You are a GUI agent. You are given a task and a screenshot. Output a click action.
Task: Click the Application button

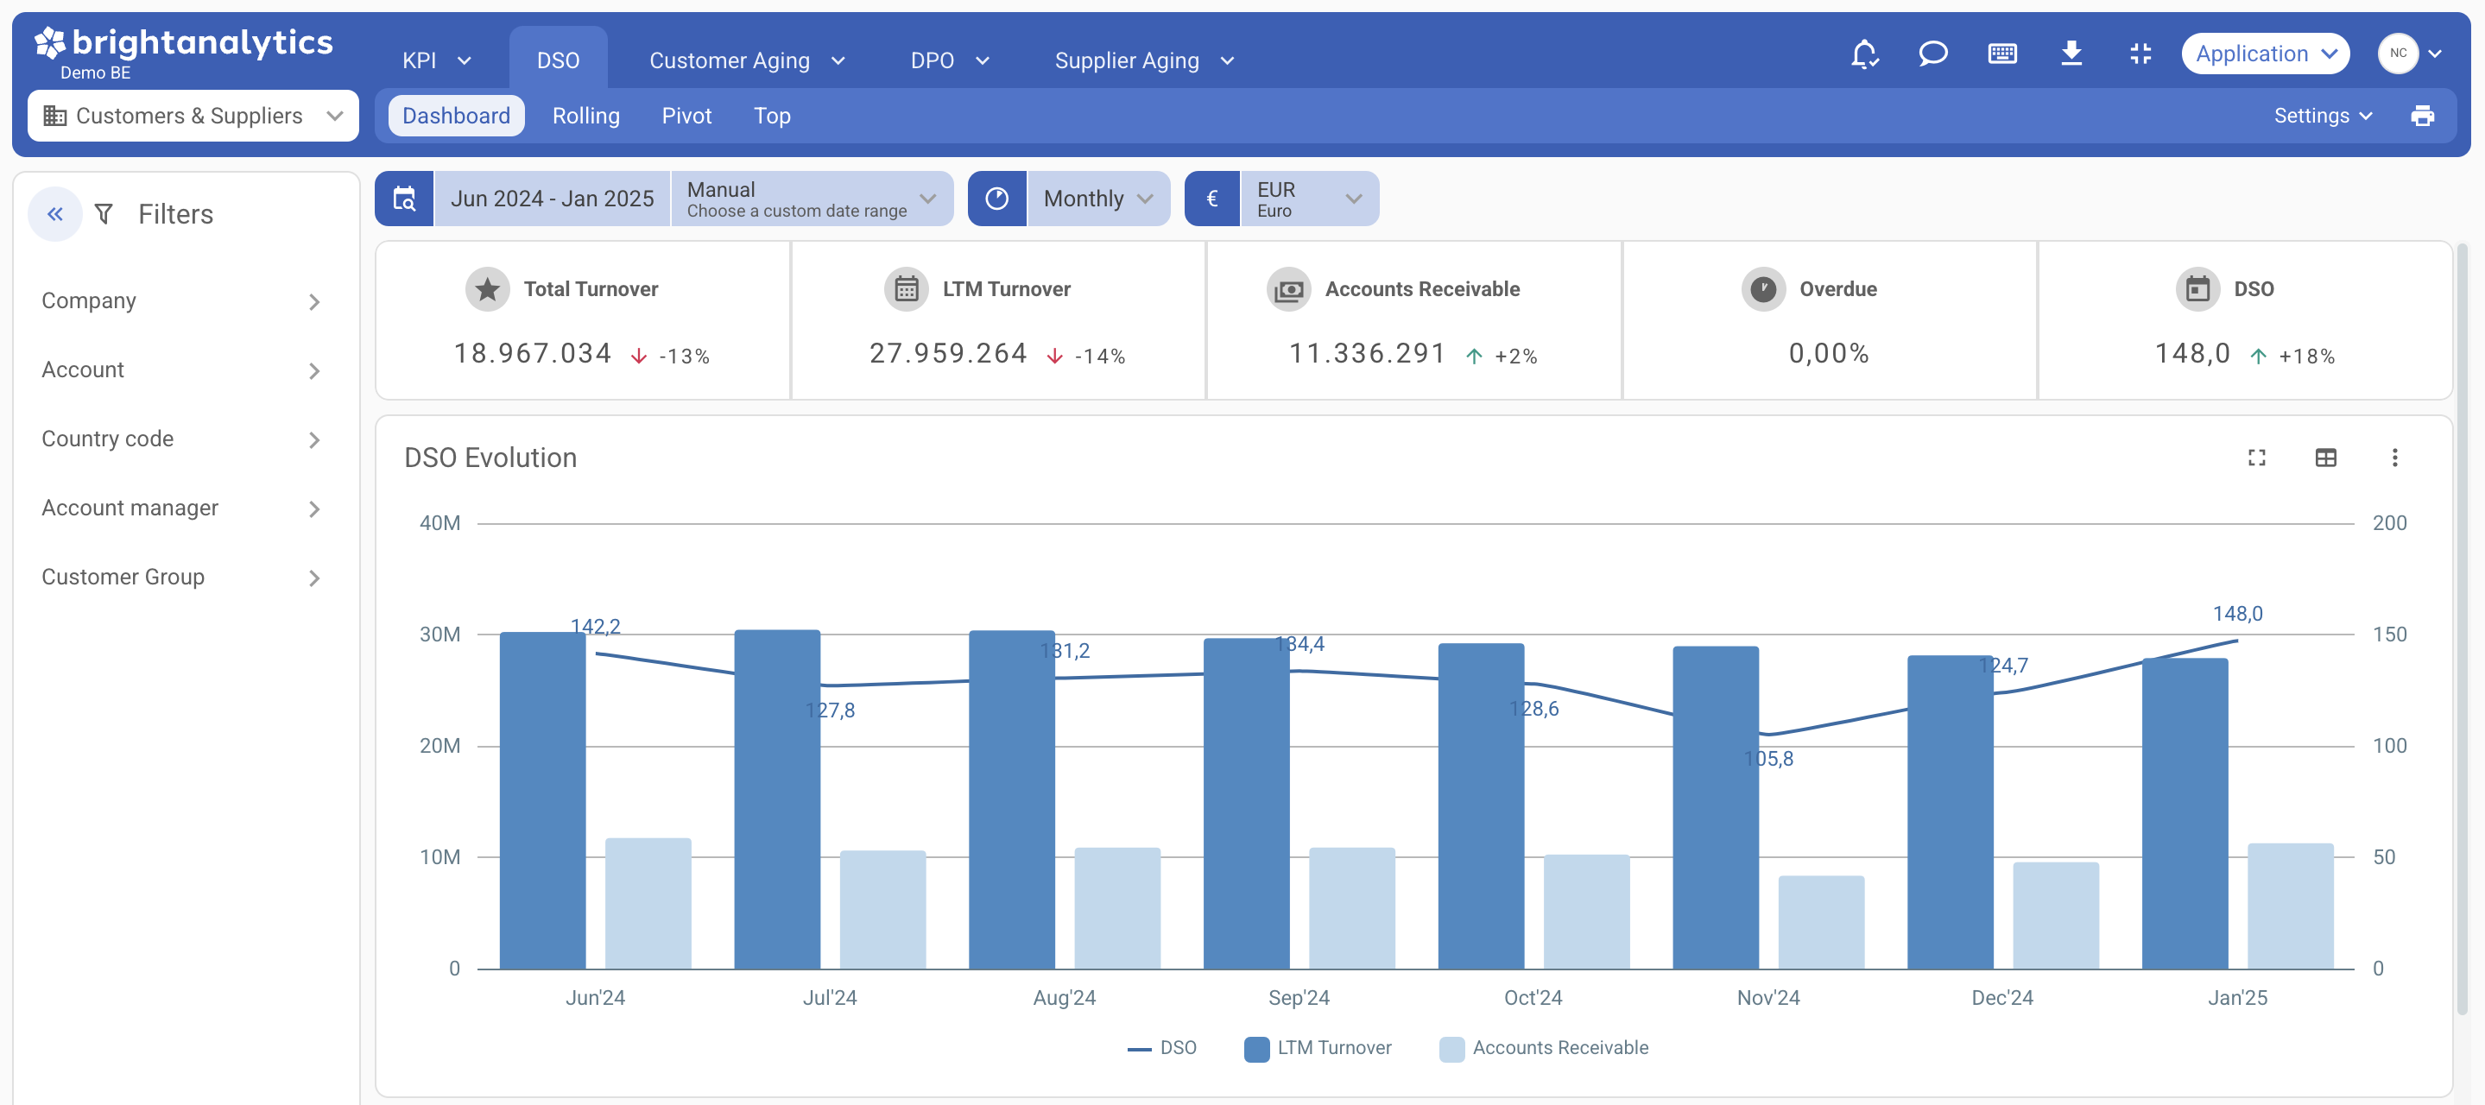point(2265,54)
